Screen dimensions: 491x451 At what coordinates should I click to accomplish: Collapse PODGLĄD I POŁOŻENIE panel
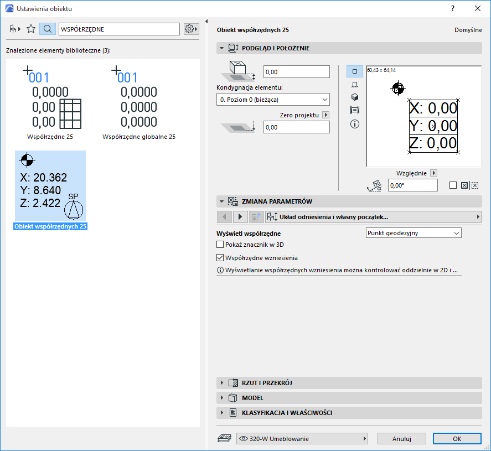point(222,48)
